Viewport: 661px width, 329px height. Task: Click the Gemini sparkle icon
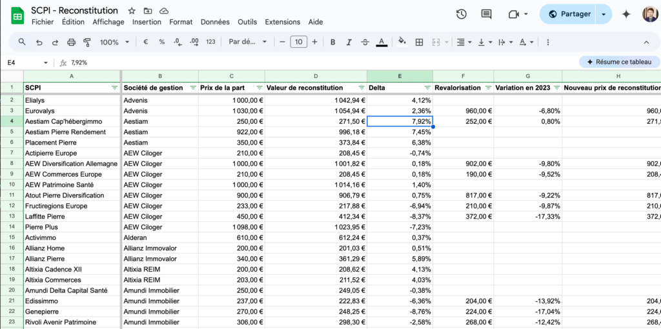[626, 14]
